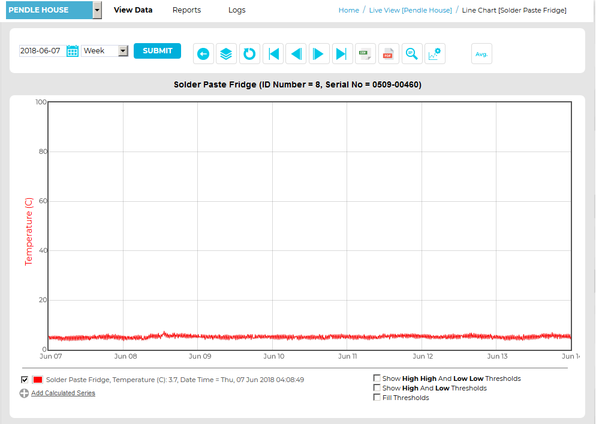596x424 pixels.
Task: Expand the Pendle House site dropdown
Action: pos(97,10)
